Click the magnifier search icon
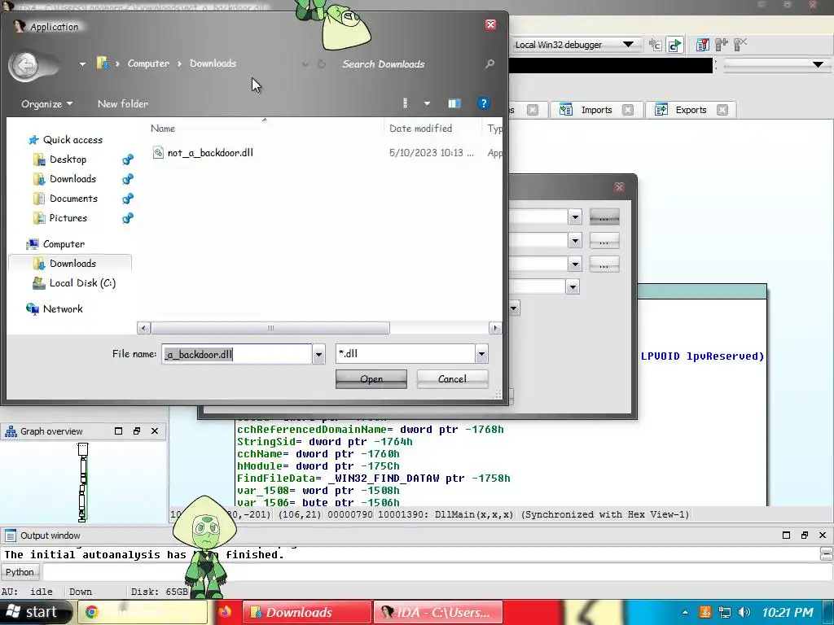The width and height of the screenshot is (834, 625). pos(489,64)
